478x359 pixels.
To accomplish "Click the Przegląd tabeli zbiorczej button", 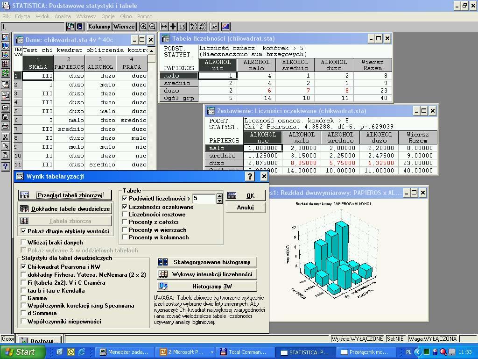I will 65,195.
